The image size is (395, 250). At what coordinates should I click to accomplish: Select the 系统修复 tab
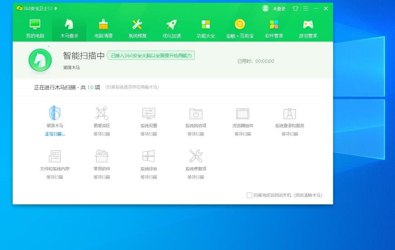137,29
